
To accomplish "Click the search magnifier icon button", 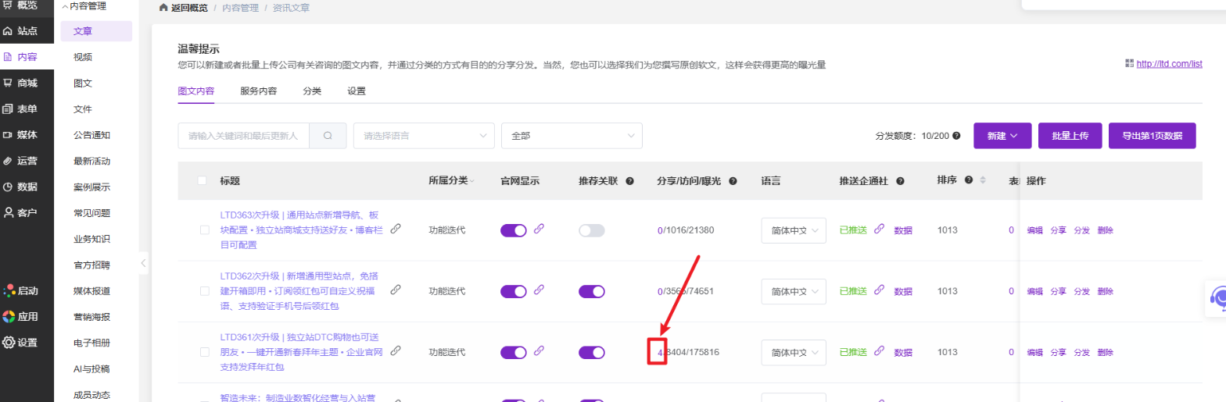I will tap(328, 136).
